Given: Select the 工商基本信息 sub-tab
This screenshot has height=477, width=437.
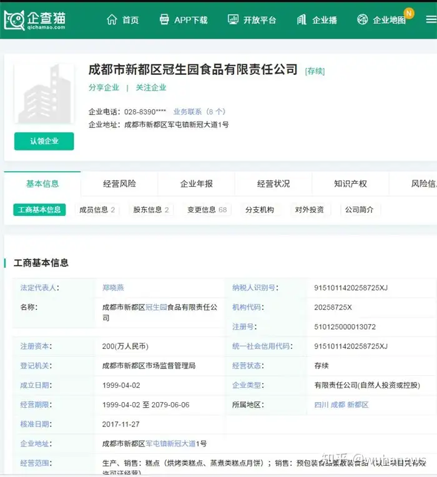Looking at the screenshot, I should click(39, 210).
